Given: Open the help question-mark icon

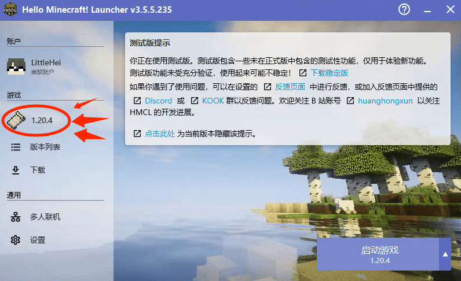Looking at the screenshot, I should tap(404, 9).
